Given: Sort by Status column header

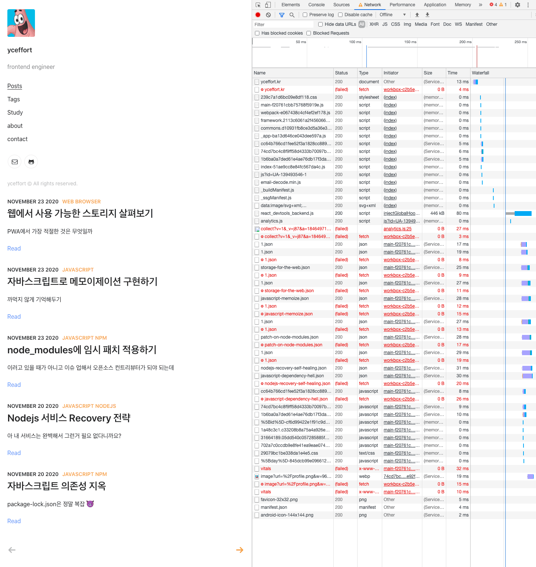Looking at the screenshot, I should point(345,73).
